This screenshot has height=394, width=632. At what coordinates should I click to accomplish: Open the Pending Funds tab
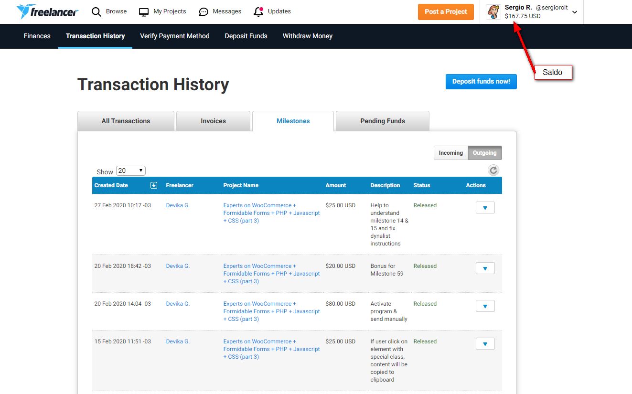[382, 121]
